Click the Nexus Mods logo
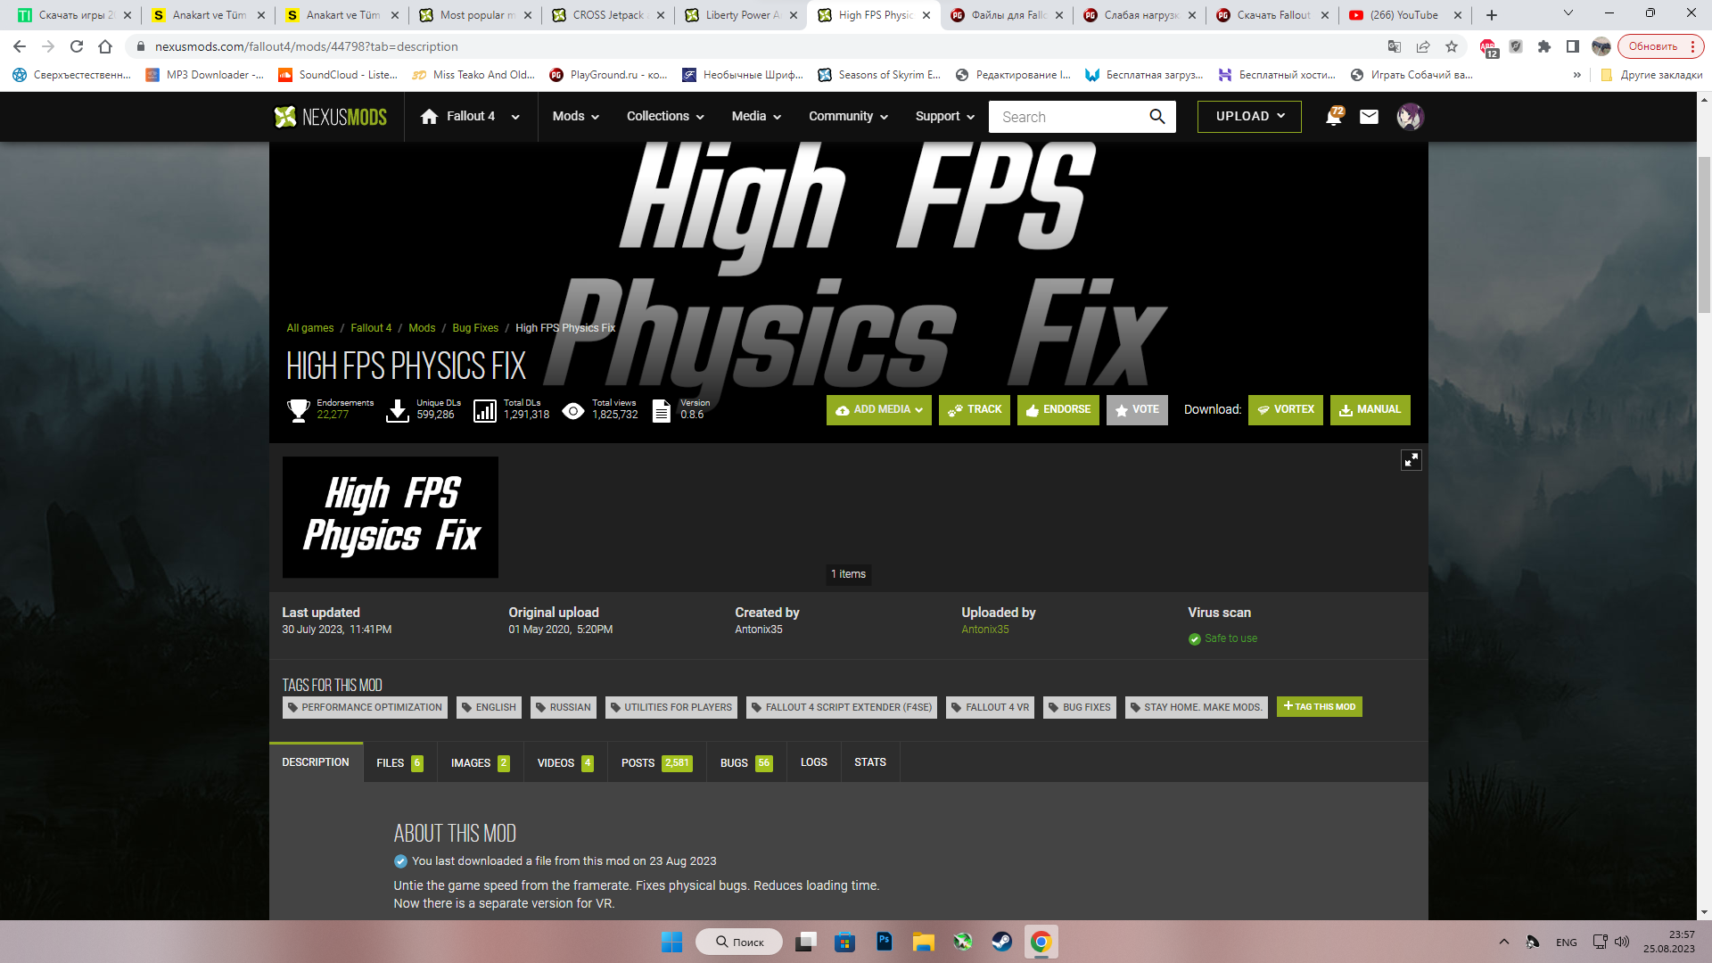Viewport: 1712px width, 963px height. (331, 117)
